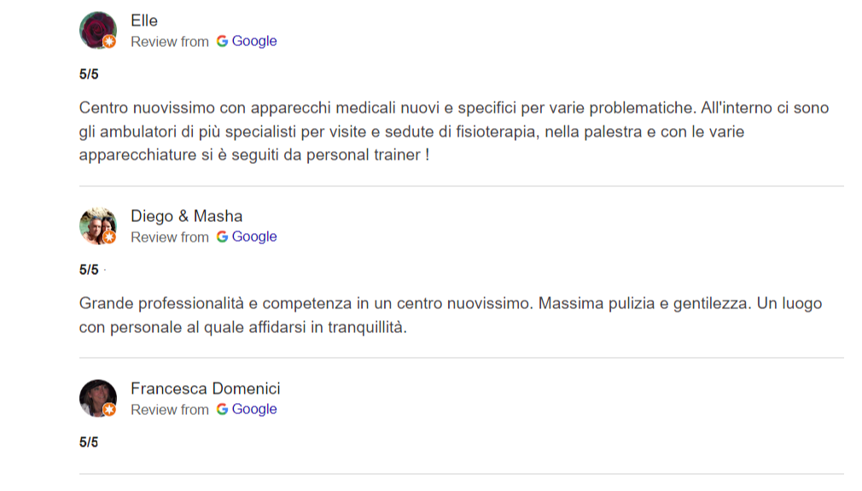Screen dimensions: 862x491
Task: Click the review text starting 'Grande professionalità e competenza'
Action: point(450,315)
